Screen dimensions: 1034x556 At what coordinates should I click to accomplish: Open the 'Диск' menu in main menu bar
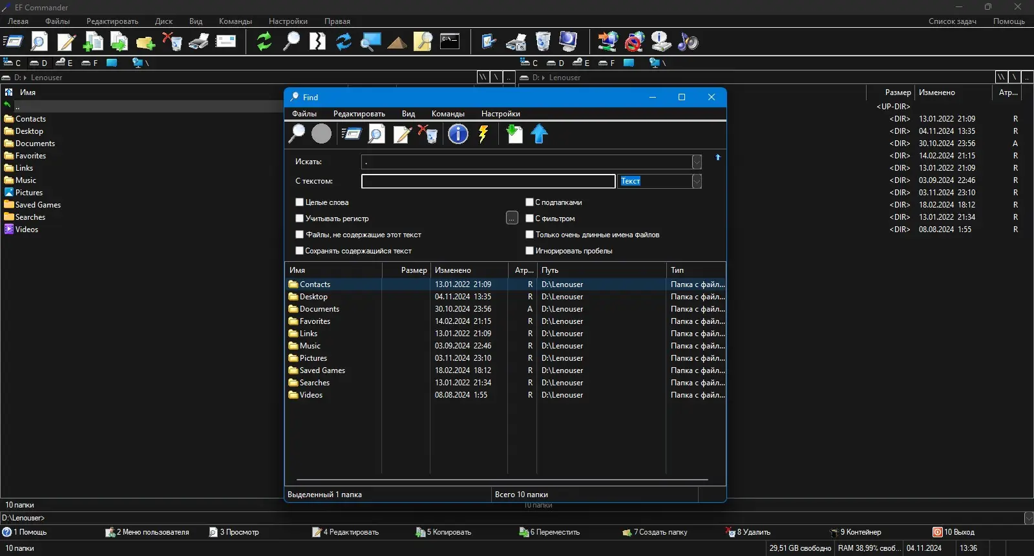pyautogui.click(x=164, y=21)
